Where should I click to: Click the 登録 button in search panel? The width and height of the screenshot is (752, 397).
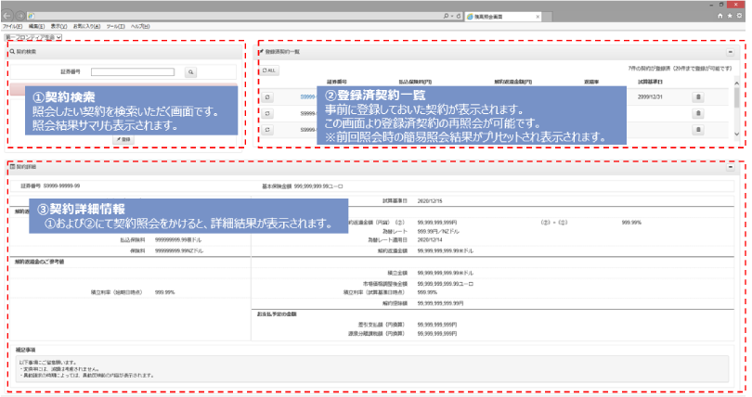pyautogui.click(x=125, y=138)
